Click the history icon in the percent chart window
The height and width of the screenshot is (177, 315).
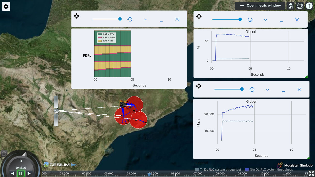coord(250,20)
